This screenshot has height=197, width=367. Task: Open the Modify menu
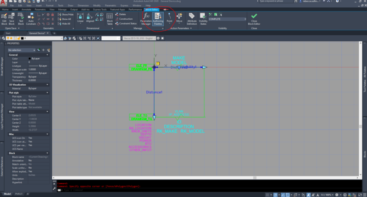click(x=97, y=5)
